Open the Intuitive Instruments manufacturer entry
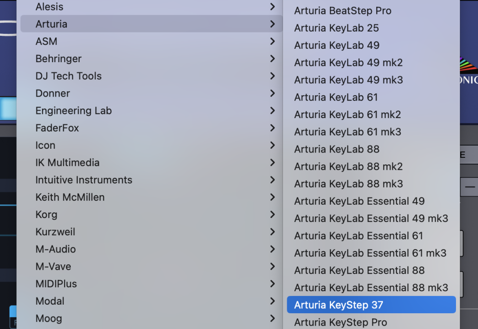This screenshot has width=478, height=329. 84,180
